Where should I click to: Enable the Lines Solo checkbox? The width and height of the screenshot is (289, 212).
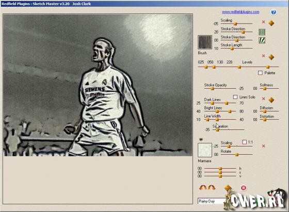[235, 97]
